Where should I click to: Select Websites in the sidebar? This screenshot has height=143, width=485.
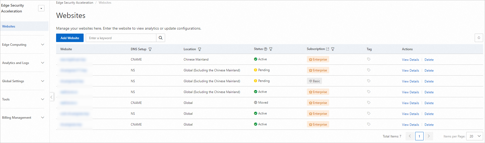(9, 26)
